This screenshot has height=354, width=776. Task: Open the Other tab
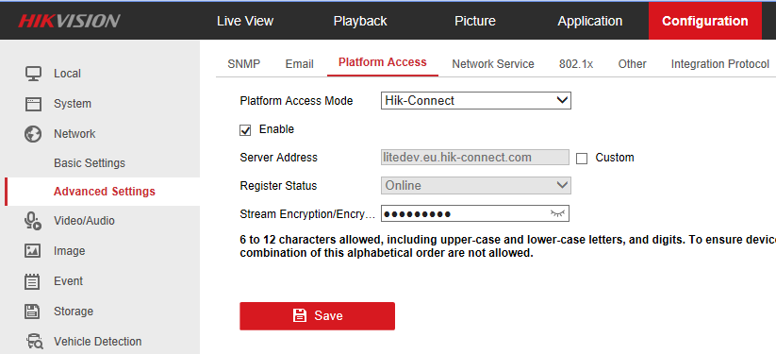(632, 64)
